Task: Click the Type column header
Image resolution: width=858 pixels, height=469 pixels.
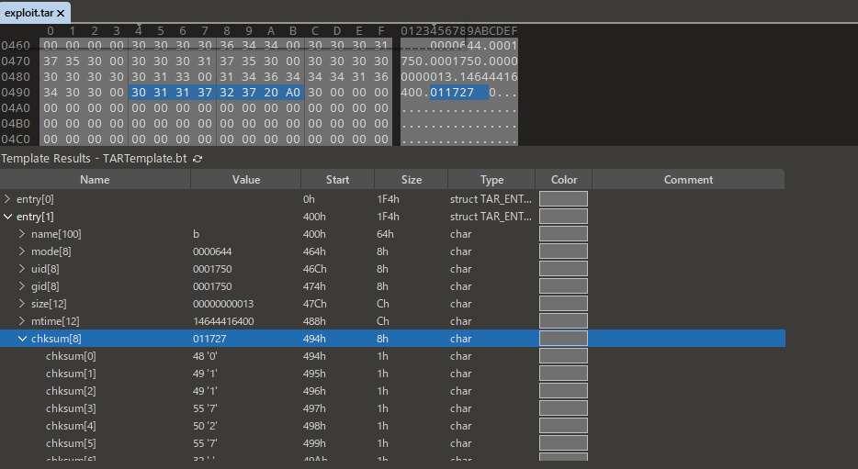Action: (491, 180)
